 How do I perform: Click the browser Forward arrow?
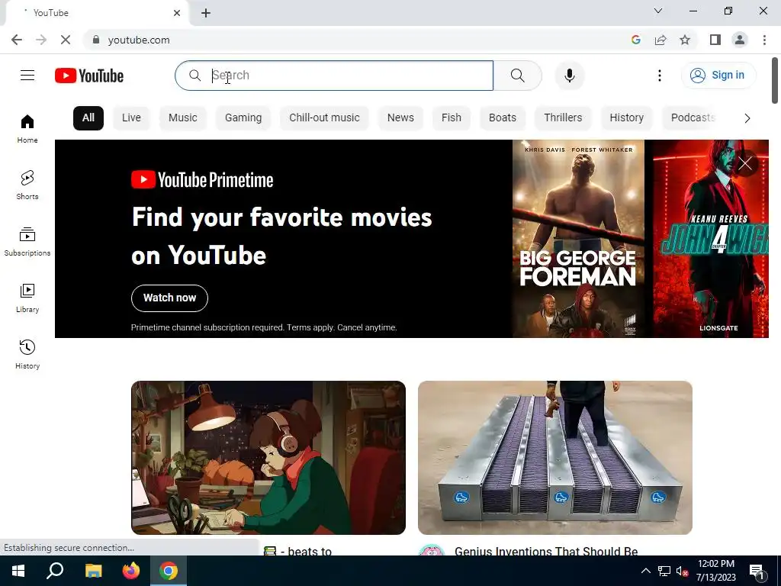click(x=41, y=40)
